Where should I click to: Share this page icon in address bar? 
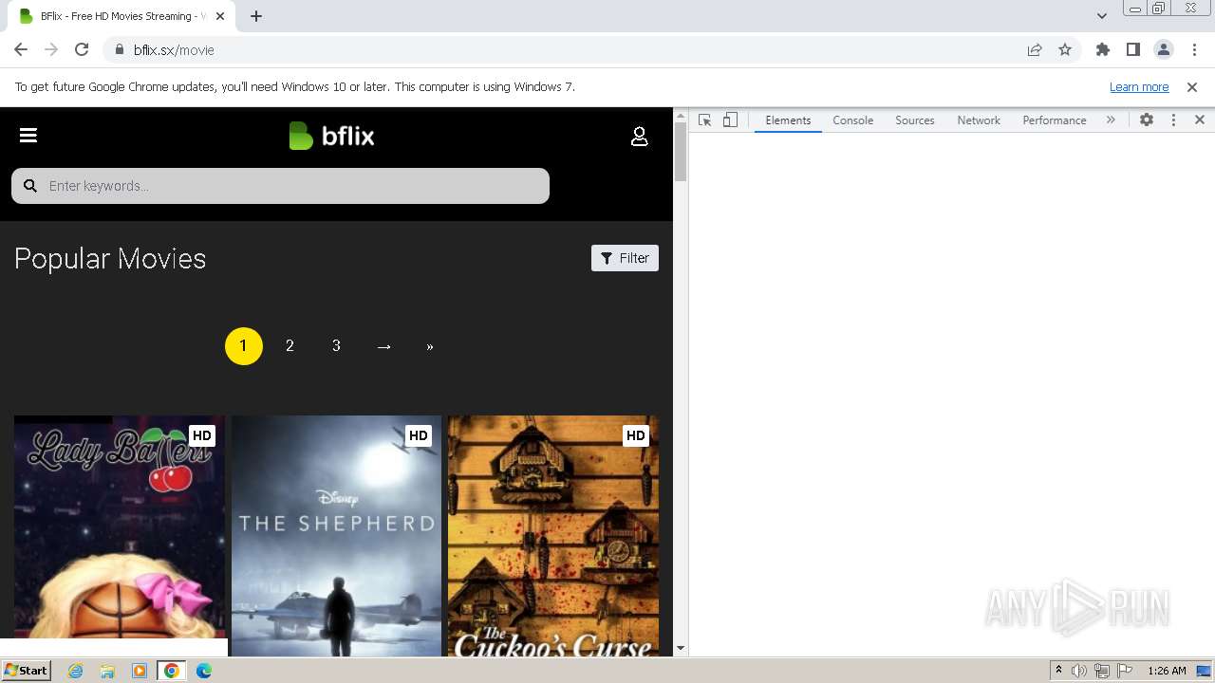[x=1035, y=50]
